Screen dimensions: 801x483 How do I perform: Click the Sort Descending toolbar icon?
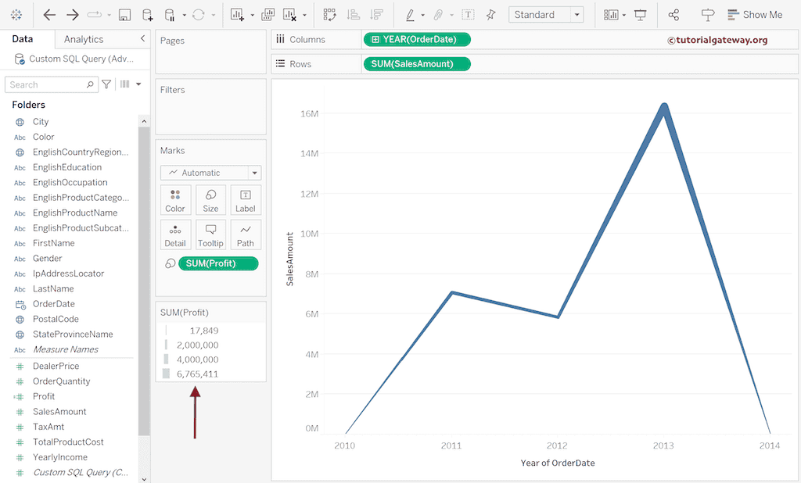(374, 15)
